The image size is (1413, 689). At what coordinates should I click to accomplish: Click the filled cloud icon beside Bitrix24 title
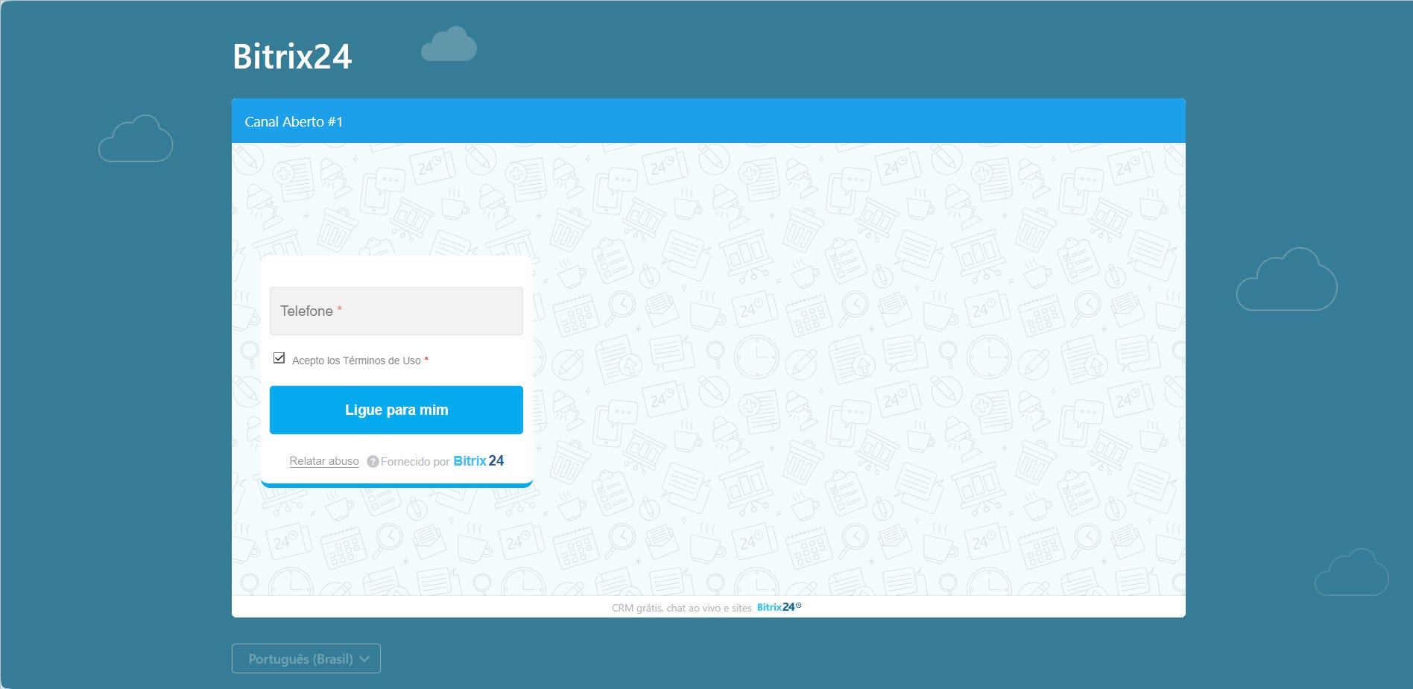pyautogui.click(x=449, y=44)
